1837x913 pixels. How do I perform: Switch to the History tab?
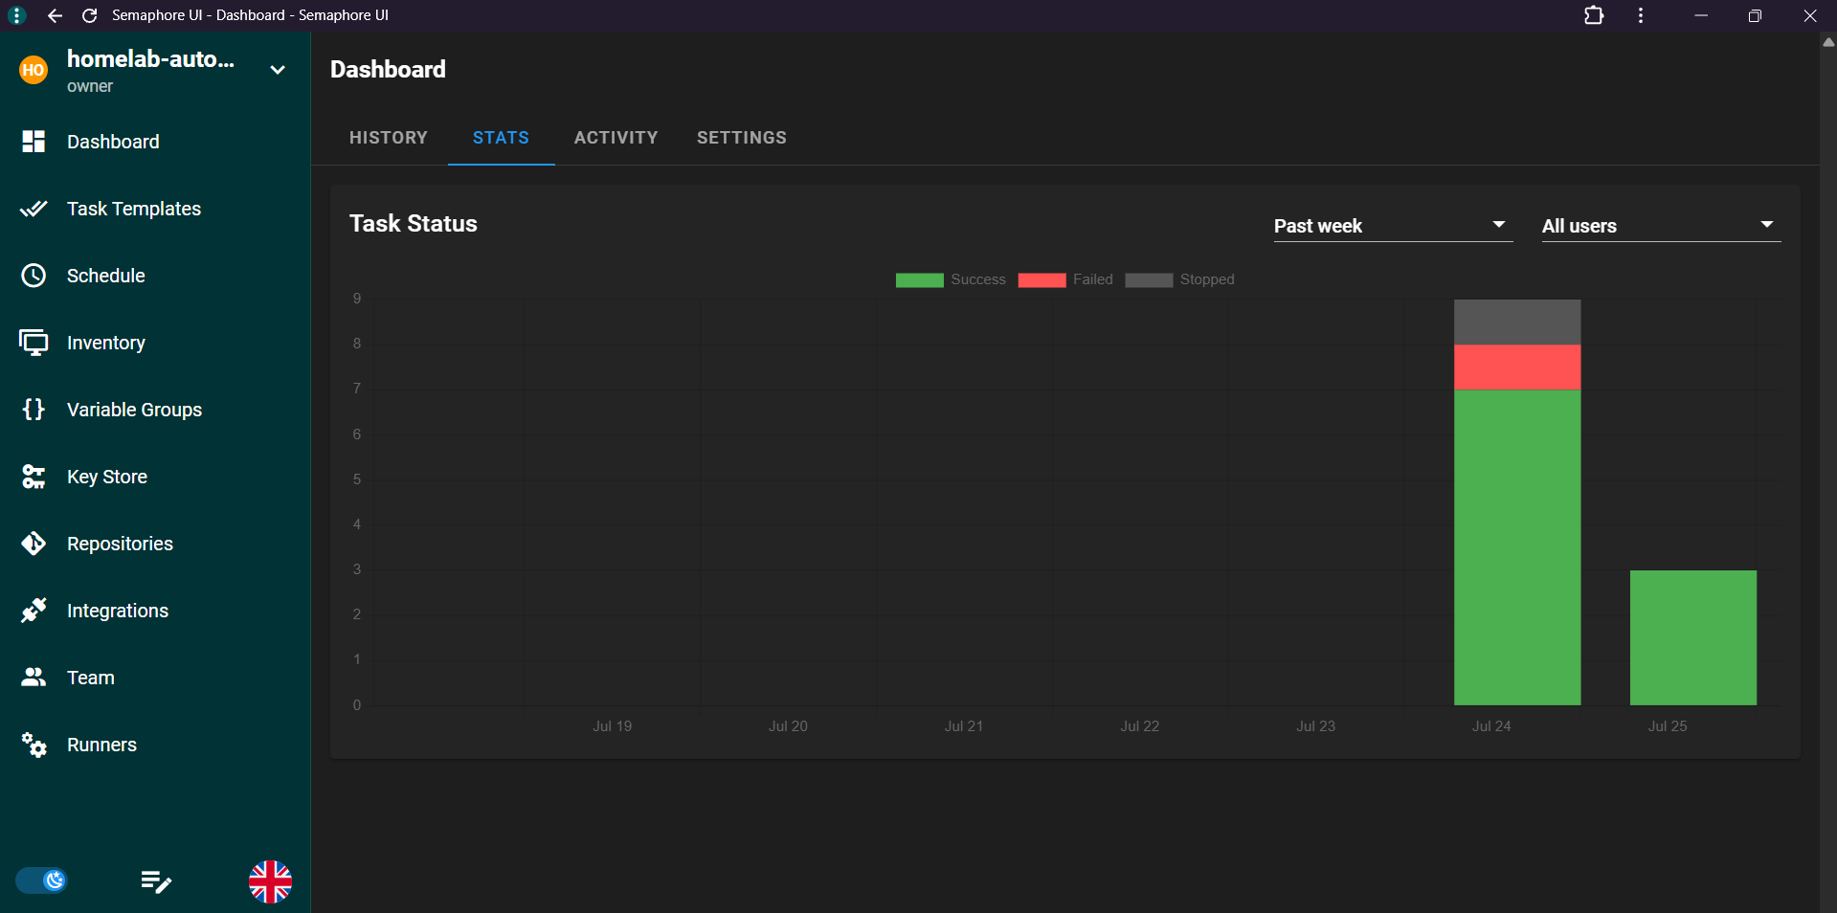coord(389,138)
